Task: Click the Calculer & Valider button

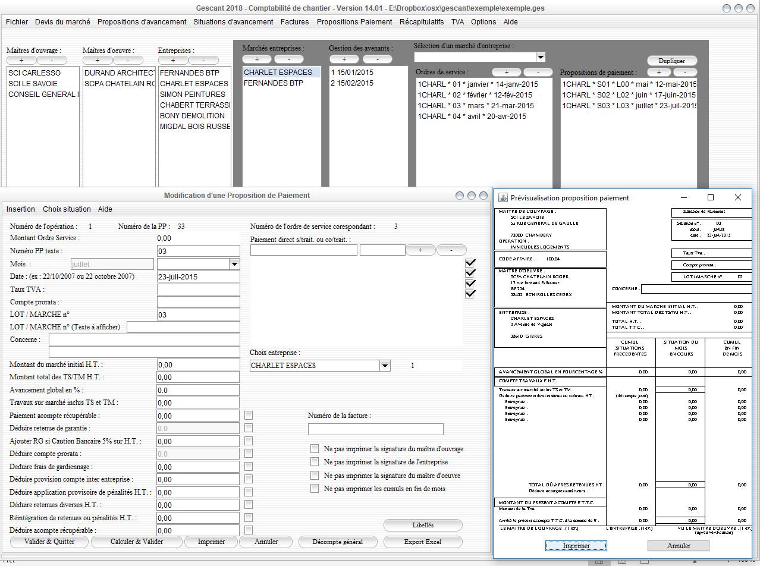Action: pos(137,542)
